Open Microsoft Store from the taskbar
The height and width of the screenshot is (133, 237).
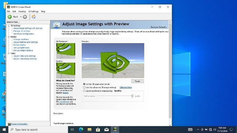coord(97,129)
